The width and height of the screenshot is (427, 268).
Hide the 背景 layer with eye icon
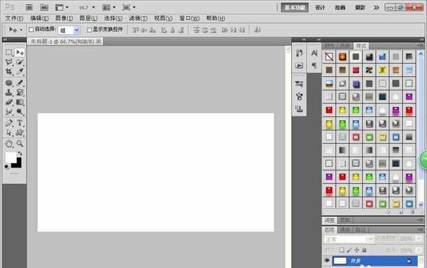coord(327,261)
